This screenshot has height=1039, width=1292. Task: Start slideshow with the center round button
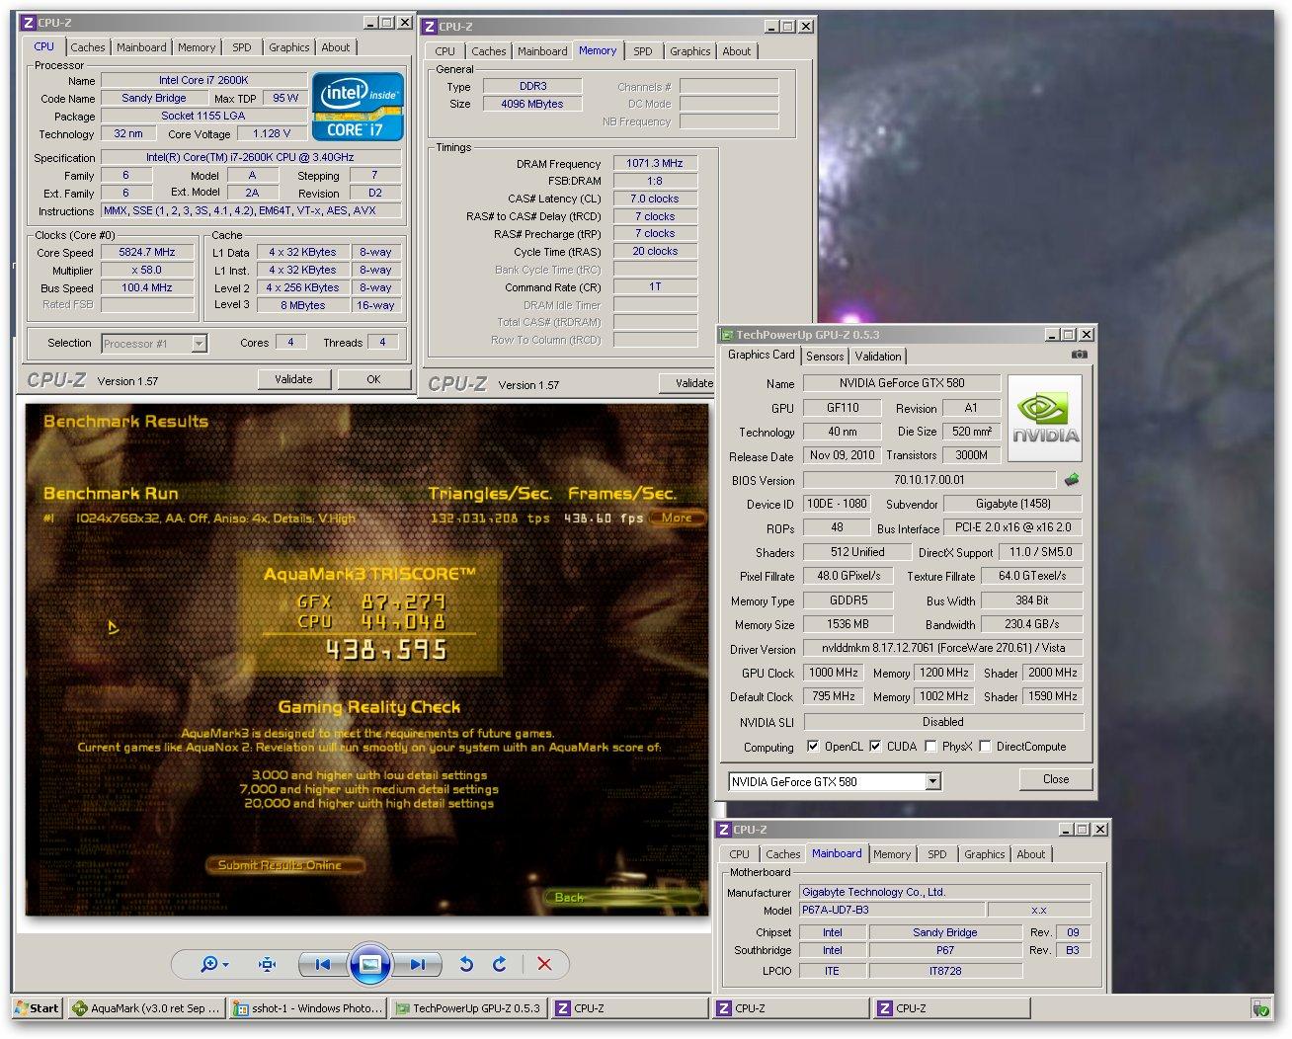coord(369,964)
